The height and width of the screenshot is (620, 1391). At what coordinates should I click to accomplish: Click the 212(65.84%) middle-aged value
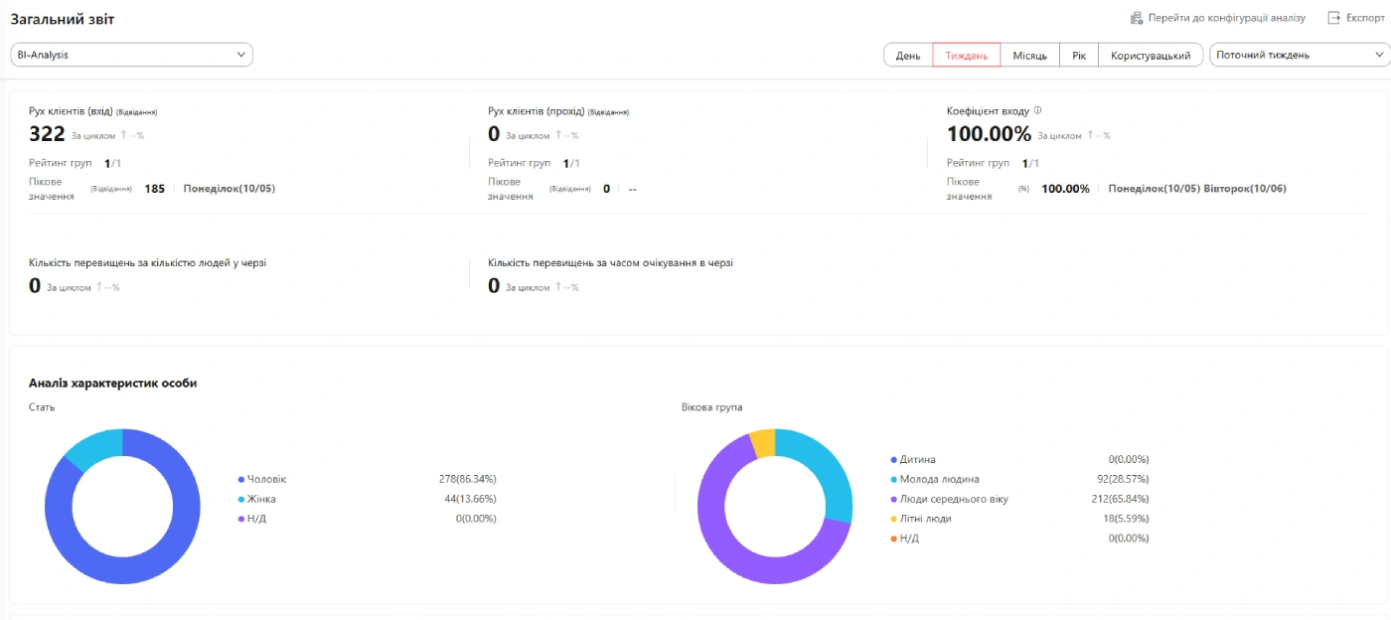(1119, 499)
